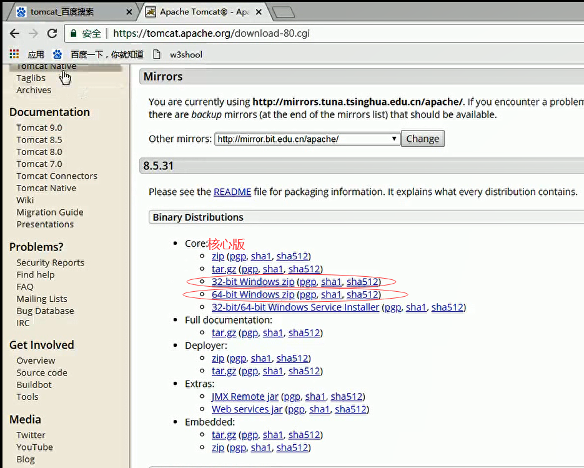Open Overview under Get Involved
Screen dimensions: 584x468
pyautogui.click(x=36, y=361)
